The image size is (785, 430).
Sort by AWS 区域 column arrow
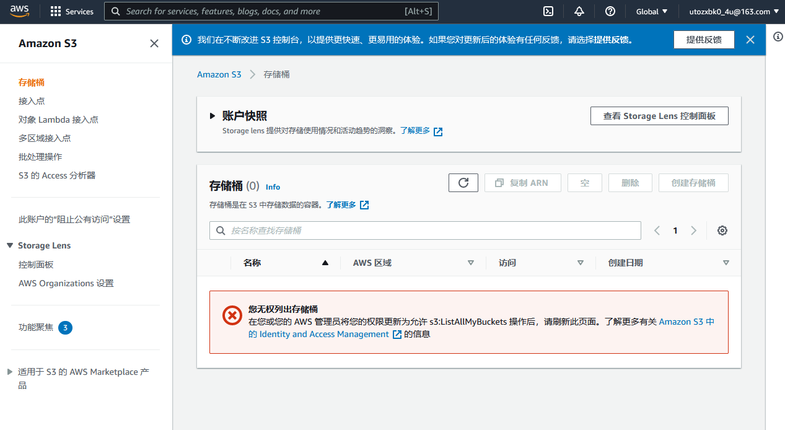click(471, 263)
